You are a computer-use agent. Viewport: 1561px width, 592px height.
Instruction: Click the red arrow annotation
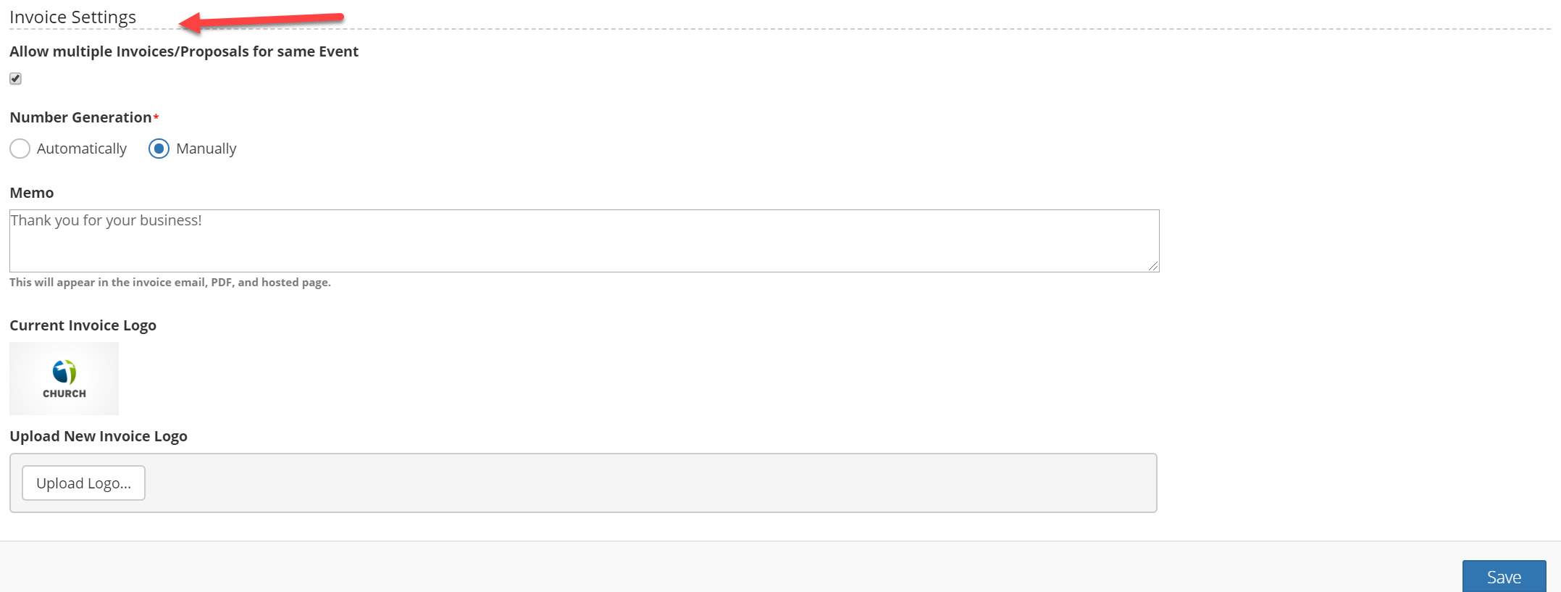point(261,21)
